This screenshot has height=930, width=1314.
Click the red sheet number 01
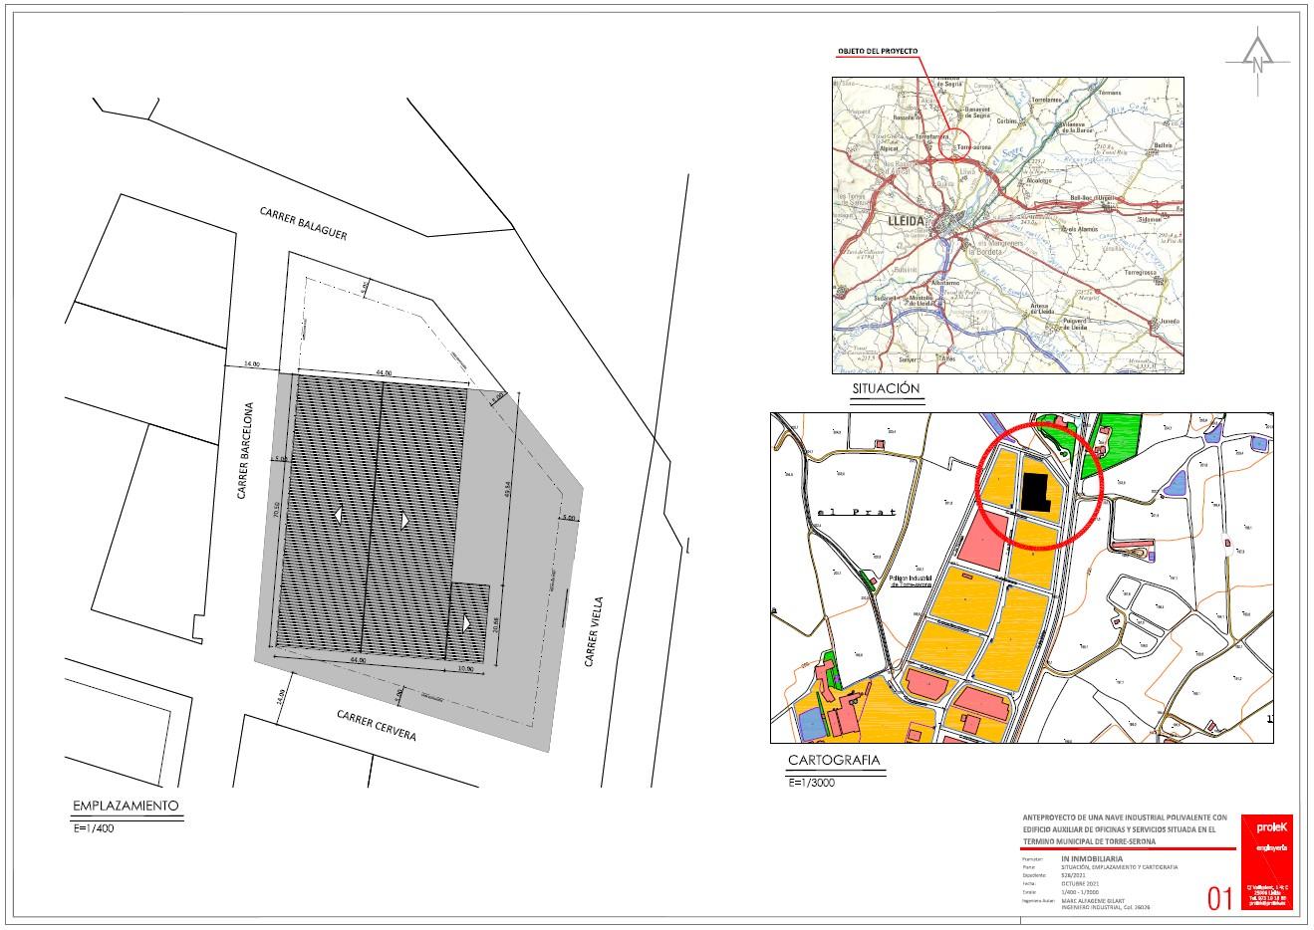point(1221,899)
